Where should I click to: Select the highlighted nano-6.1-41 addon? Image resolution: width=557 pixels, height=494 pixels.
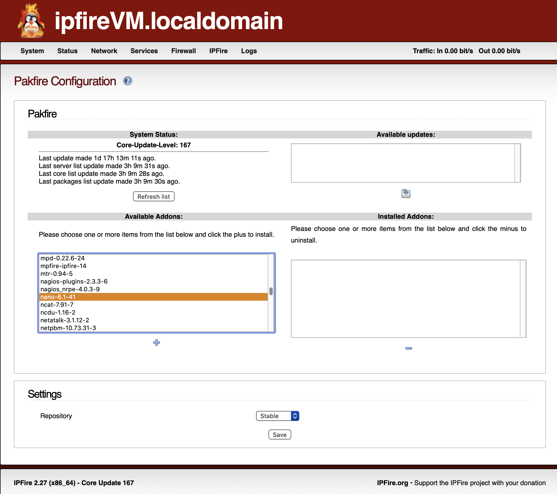(x=154, y=297)
